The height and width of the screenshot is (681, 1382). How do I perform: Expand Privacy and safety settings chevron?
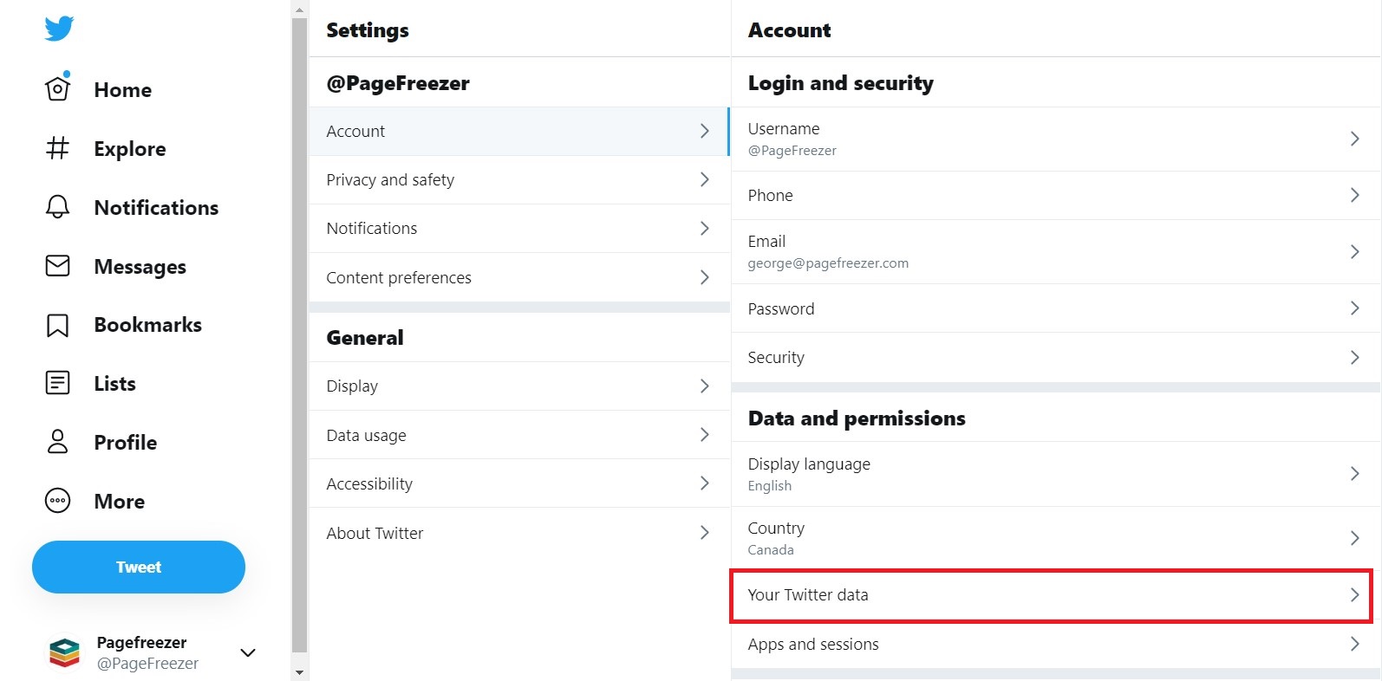(704, 179)
